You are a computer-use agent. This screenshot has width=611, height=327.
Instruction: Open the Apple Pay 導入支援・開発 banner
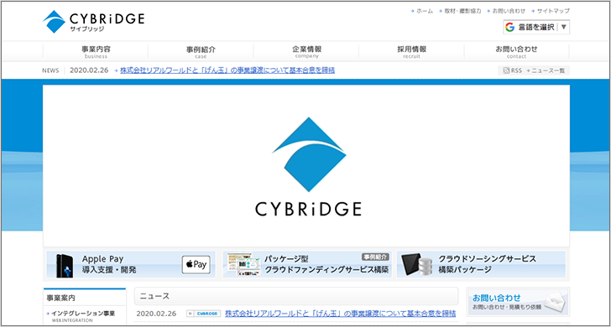131,264
